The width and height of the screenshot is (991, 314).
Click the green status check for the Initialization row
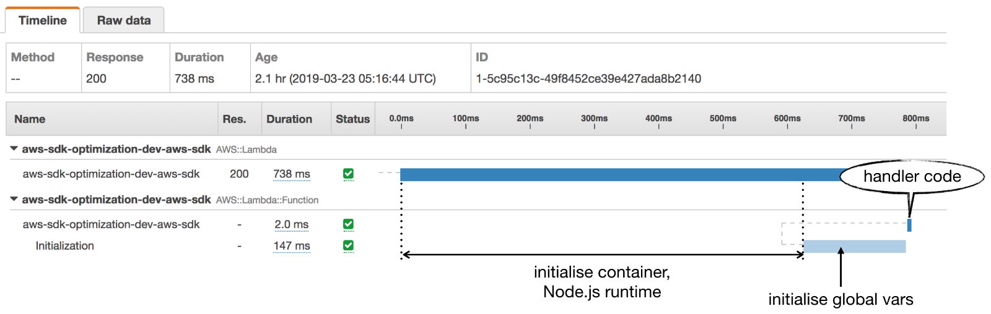tap(348, 245)
